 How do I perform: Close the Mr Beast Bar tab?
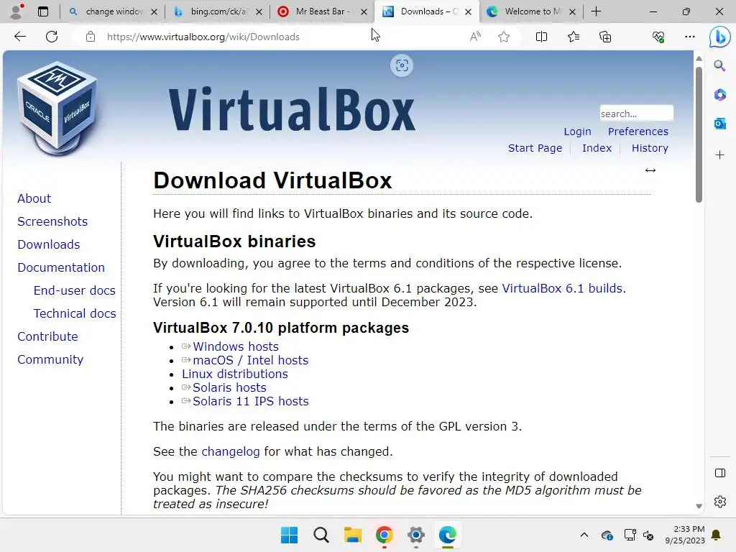click(x=363, y=11)
